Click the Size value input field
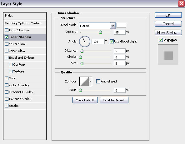185x144 pixels. pyautogui.click(x=119, y=63)
